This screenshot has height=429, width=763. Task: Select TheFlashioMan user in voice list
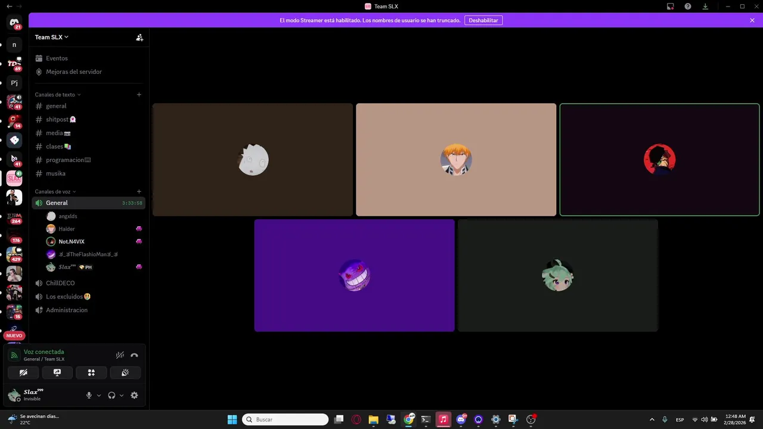(x=94, y=254)
